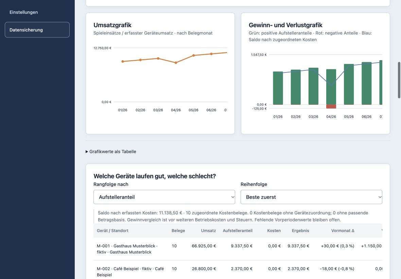
Task: Click the 26.800,00 € Umsatz value
Action: (x=204, y=269)
